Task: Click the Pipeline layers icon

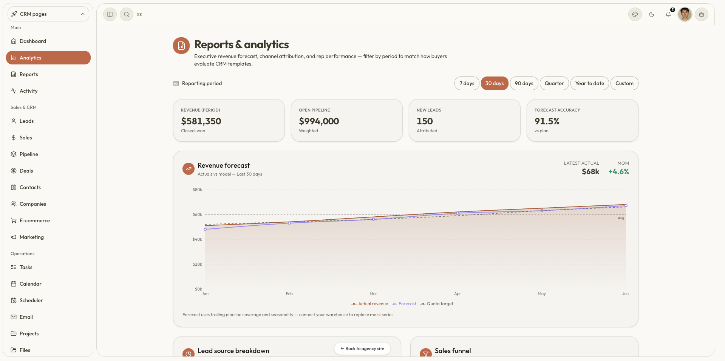Action: tap(14, 154)
